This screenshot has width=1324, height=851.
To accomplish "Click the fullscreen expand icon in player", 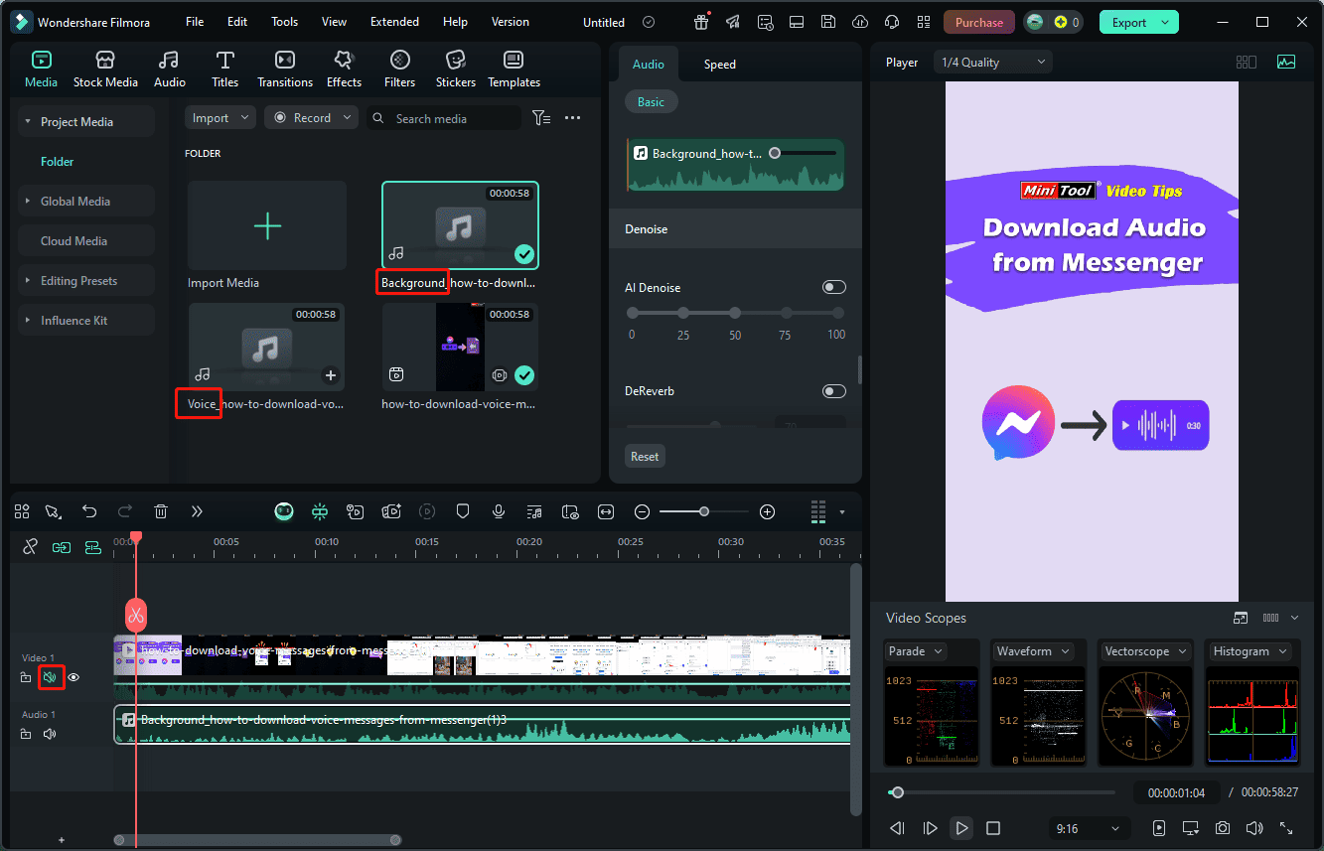I will tap(1286, 827).
